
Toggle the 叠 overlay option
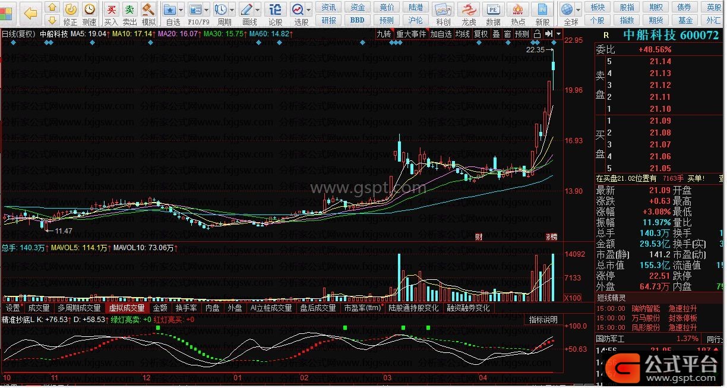pos(497,34)
